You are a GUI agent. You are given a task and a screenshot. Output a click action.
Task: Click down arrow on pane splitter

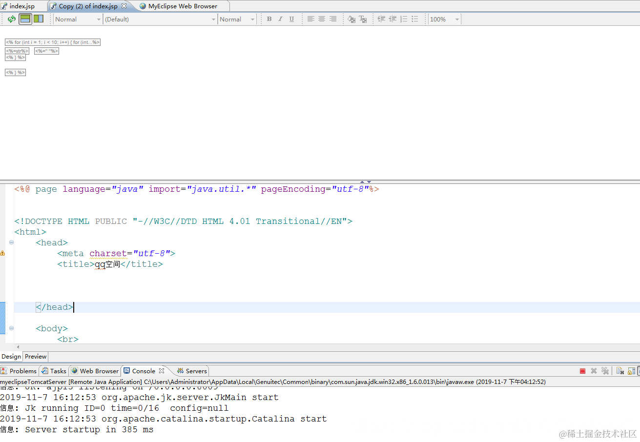click(x=369, y=181)
